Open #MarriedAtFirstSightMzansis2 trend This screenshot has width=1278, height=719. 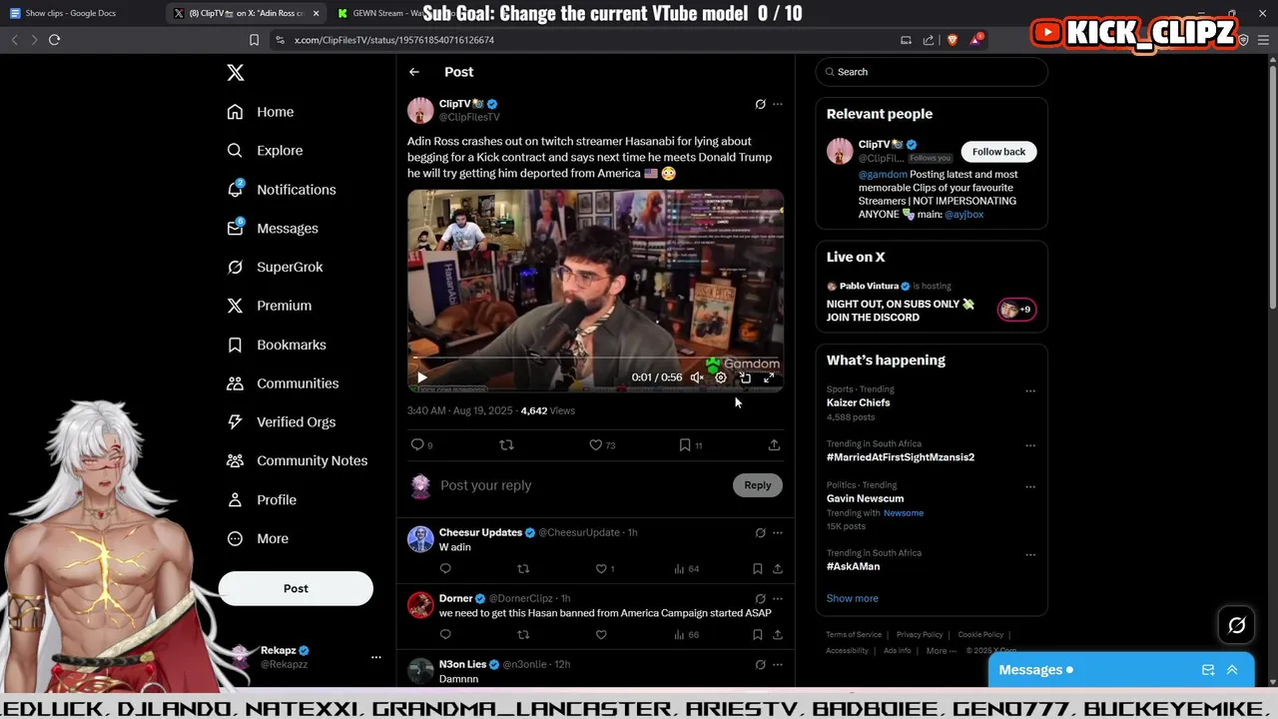click(x=901, y=457)
